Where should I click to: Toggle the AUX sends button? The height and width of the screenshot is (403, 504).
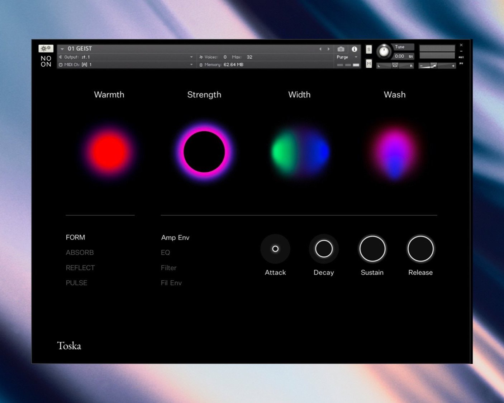point(461,57)
